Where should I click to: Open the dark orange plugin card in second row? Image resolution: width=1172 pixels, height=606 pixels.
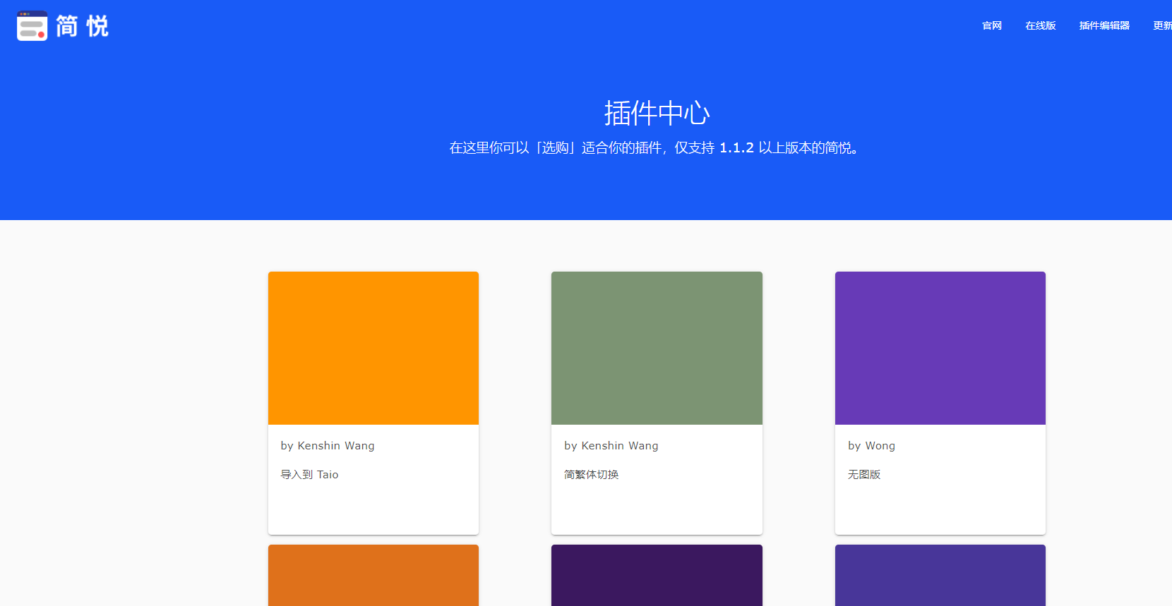[373, 575]
